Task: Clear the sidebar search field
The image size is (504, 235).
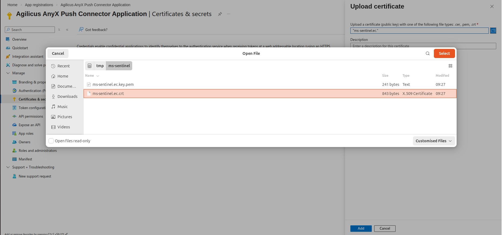Action: (59, 30)
